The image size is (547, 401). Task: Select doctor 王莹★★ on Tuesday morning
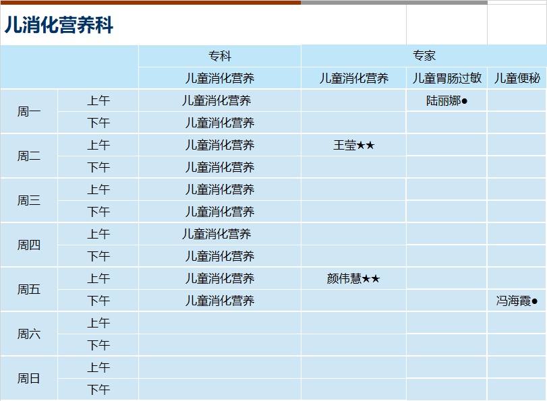[x=353, y=145]
